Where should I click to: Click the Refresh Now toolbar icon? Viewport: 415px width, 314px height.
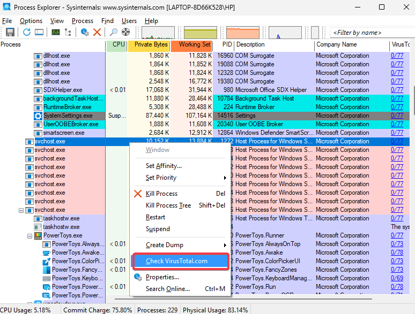27,32
